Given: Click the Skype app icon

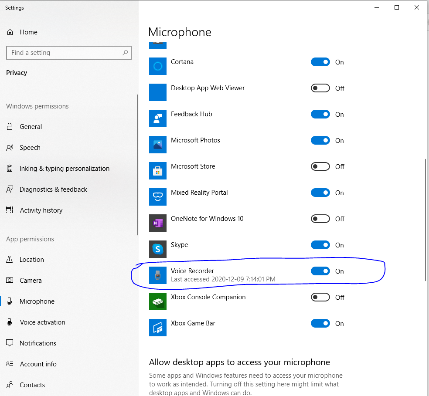Looking at the screenshot, I should click(x=157, y=249).
